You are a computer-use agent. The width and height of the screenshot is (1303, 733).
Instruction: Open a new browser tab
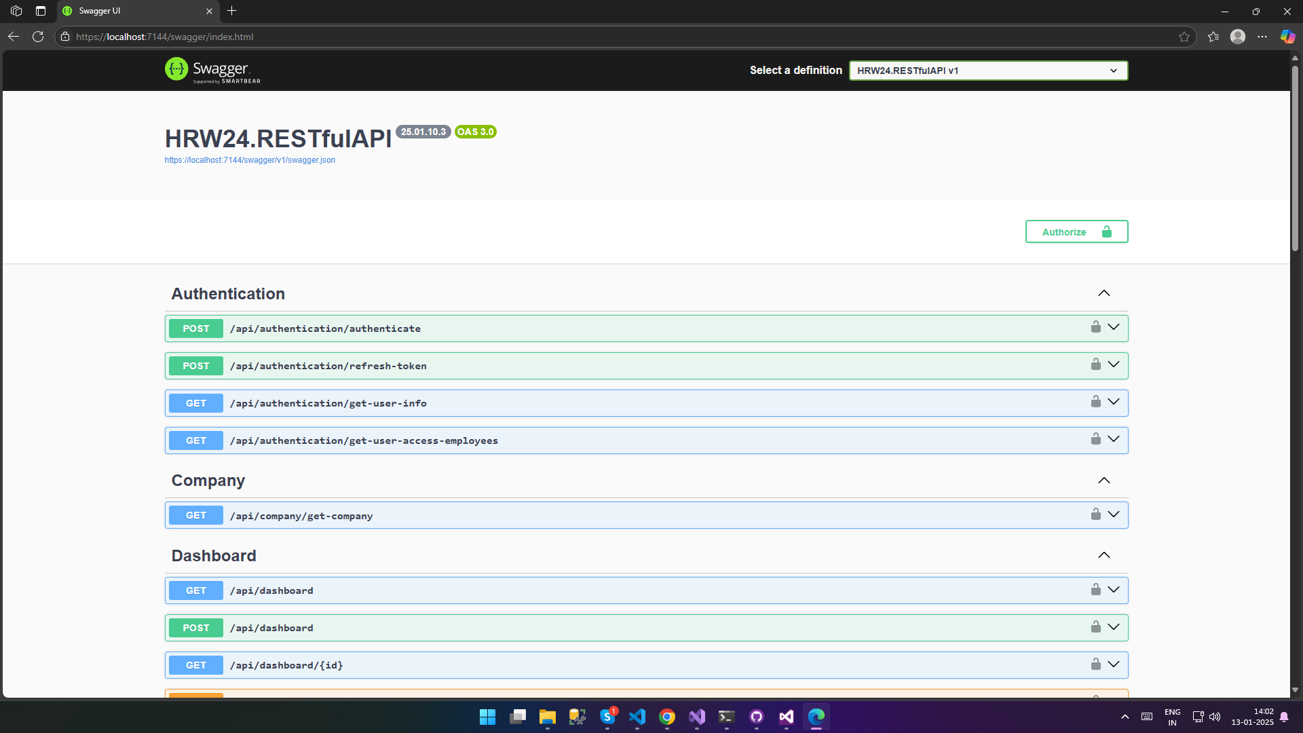232,11
